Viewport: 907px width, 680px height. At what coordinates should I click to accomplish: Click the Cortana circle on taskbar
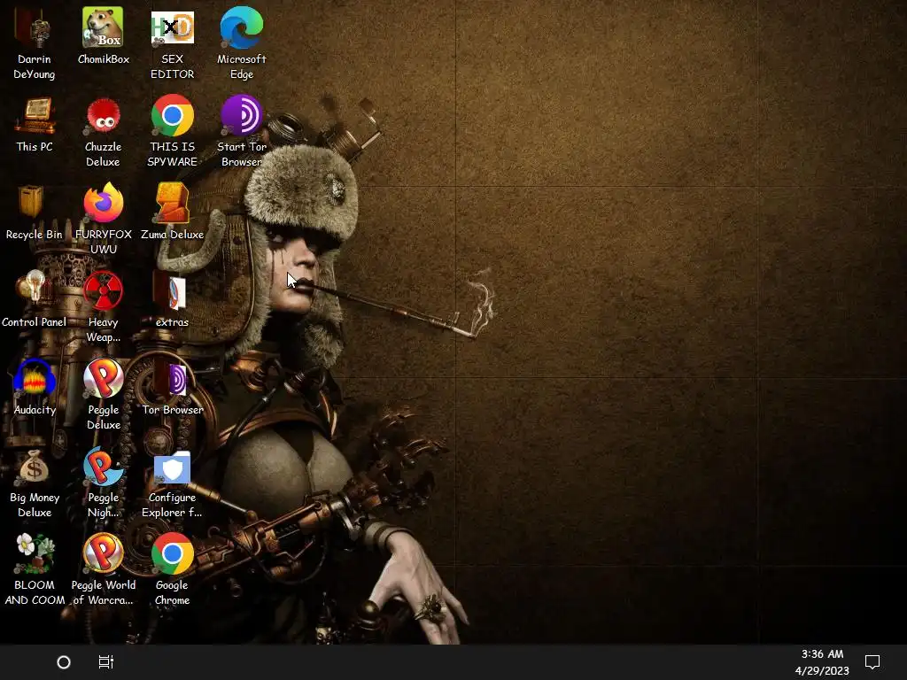64,662
